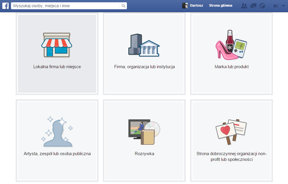The image size is (288, 184).
Task: Select 'Artysta, zespół lub osoba publiczna' label
Action: coord(57,154)
